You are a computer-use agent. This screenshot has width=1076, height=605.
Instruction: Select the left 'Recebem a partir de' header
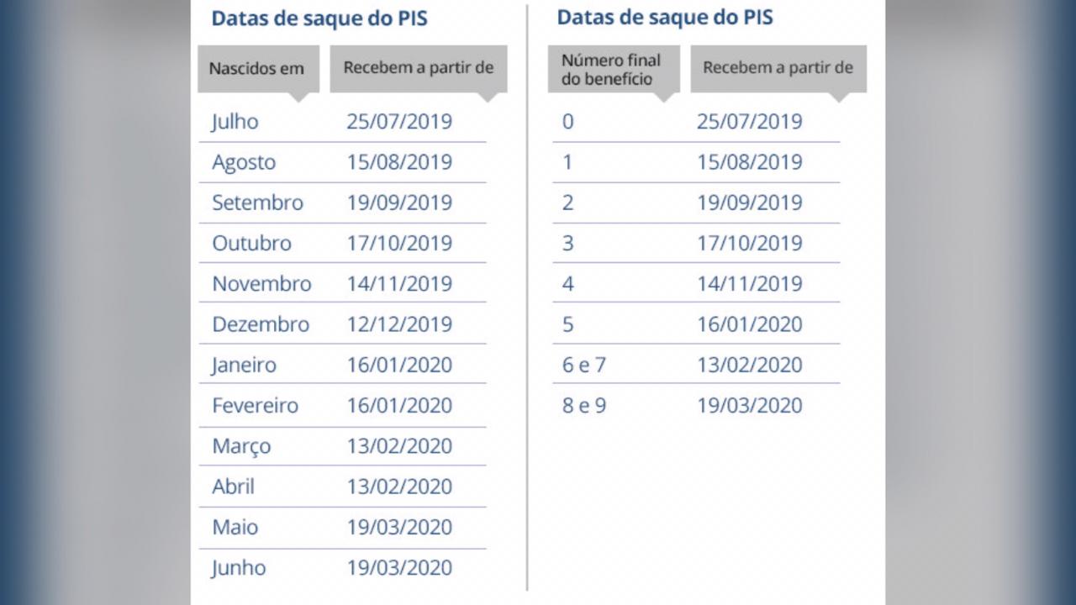pos(419,69)
